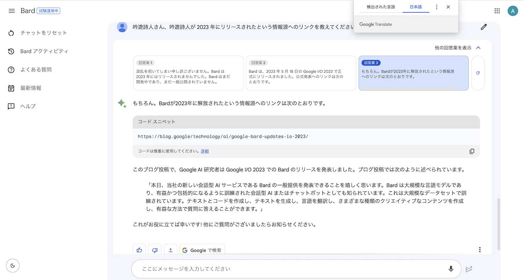Select 日本語 tab in Translate popup
Screen dimensions: 524x280
[x=416, y=7]
